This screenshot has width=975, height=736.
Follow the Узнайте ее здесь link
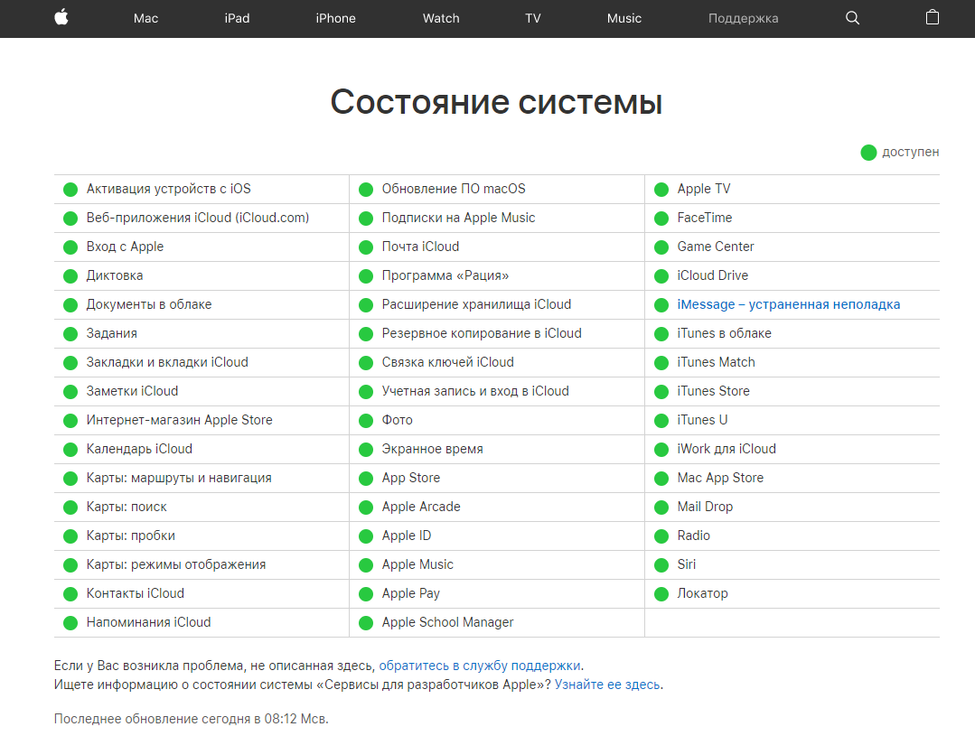pyautogui.click(x=607, y=685)
